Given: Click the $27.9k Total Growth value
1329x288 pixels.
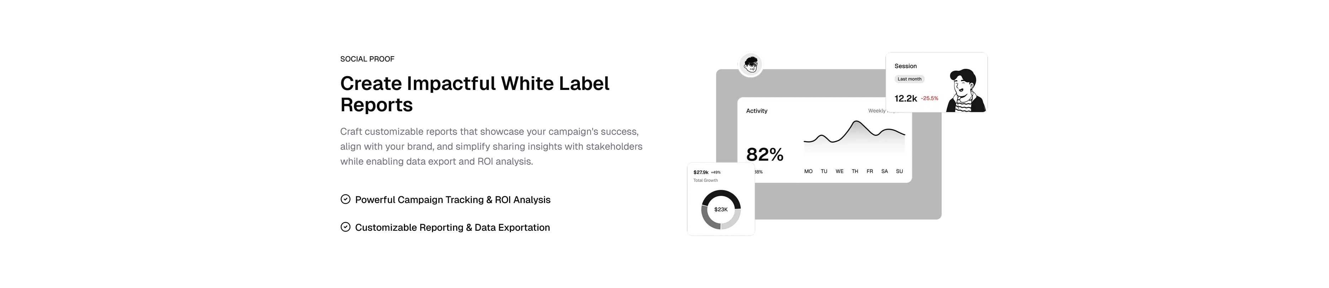Looking at the screenshot, I should 701,172.
